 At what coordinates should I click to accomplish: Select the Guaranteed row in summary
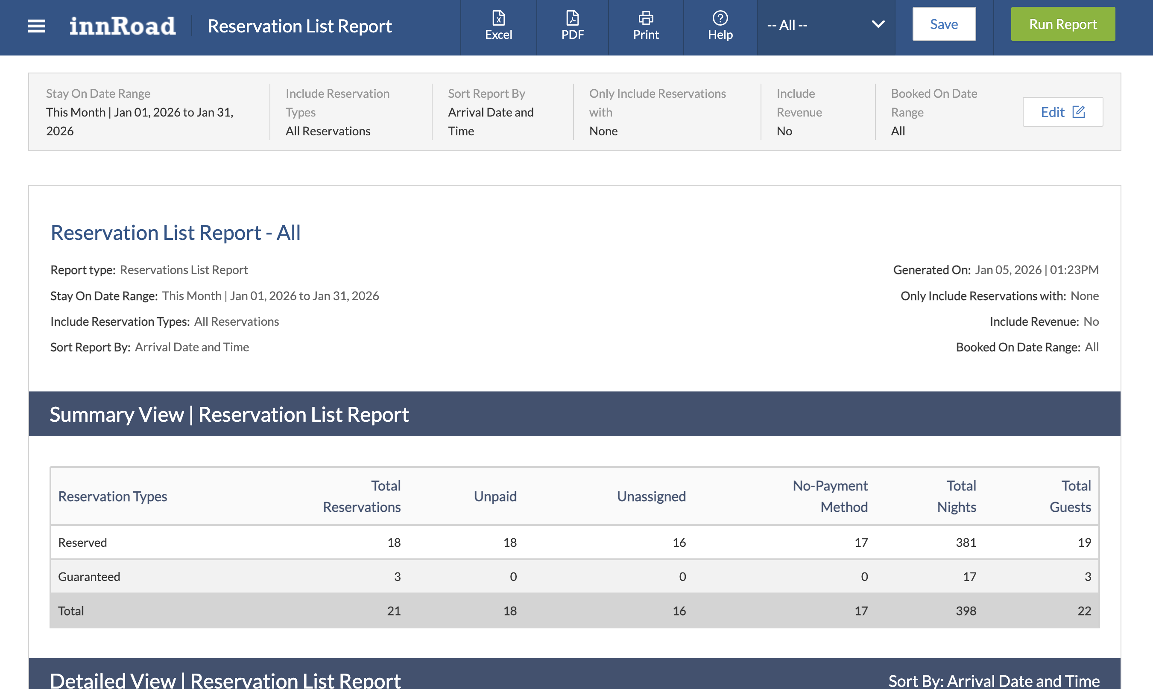click(x=89, y=577)
